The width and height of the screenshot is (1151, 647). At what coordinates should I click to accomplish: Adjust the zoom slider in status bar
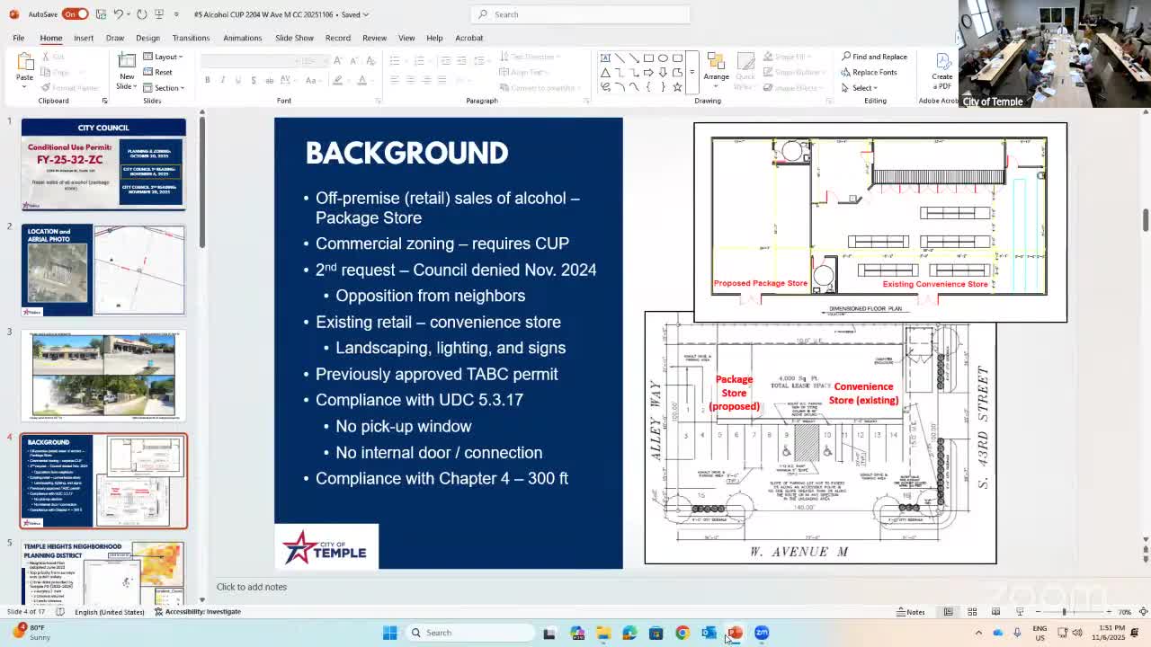[x=1064, y=612]
